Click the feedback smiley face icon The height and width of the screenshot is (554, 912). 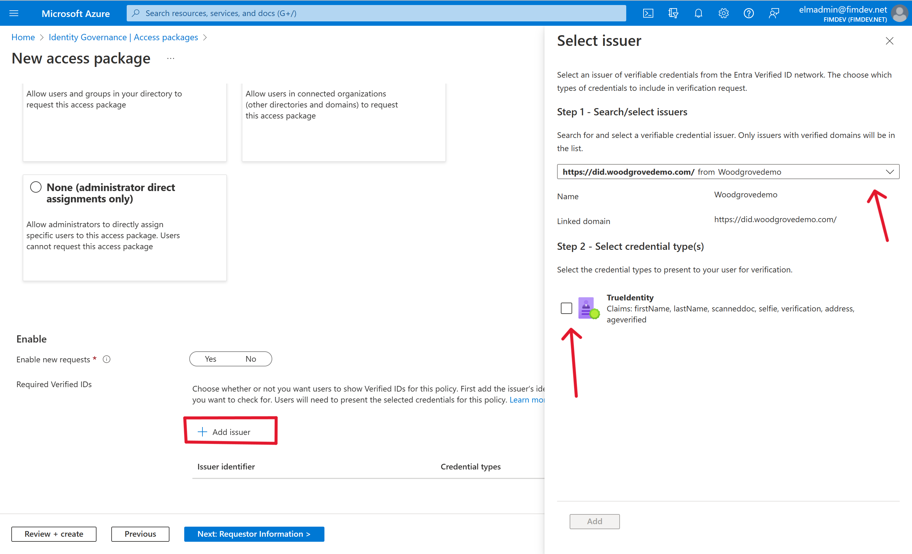tap(775, 13)
